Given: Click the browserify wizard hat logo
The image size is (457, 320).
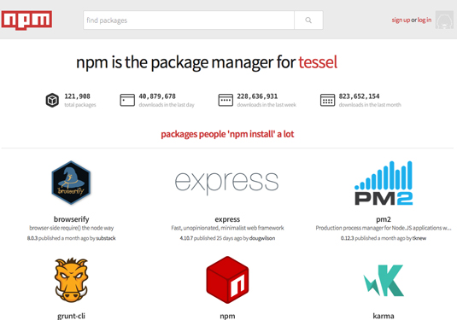Looking at the screenshot, I should click(71, 183).
